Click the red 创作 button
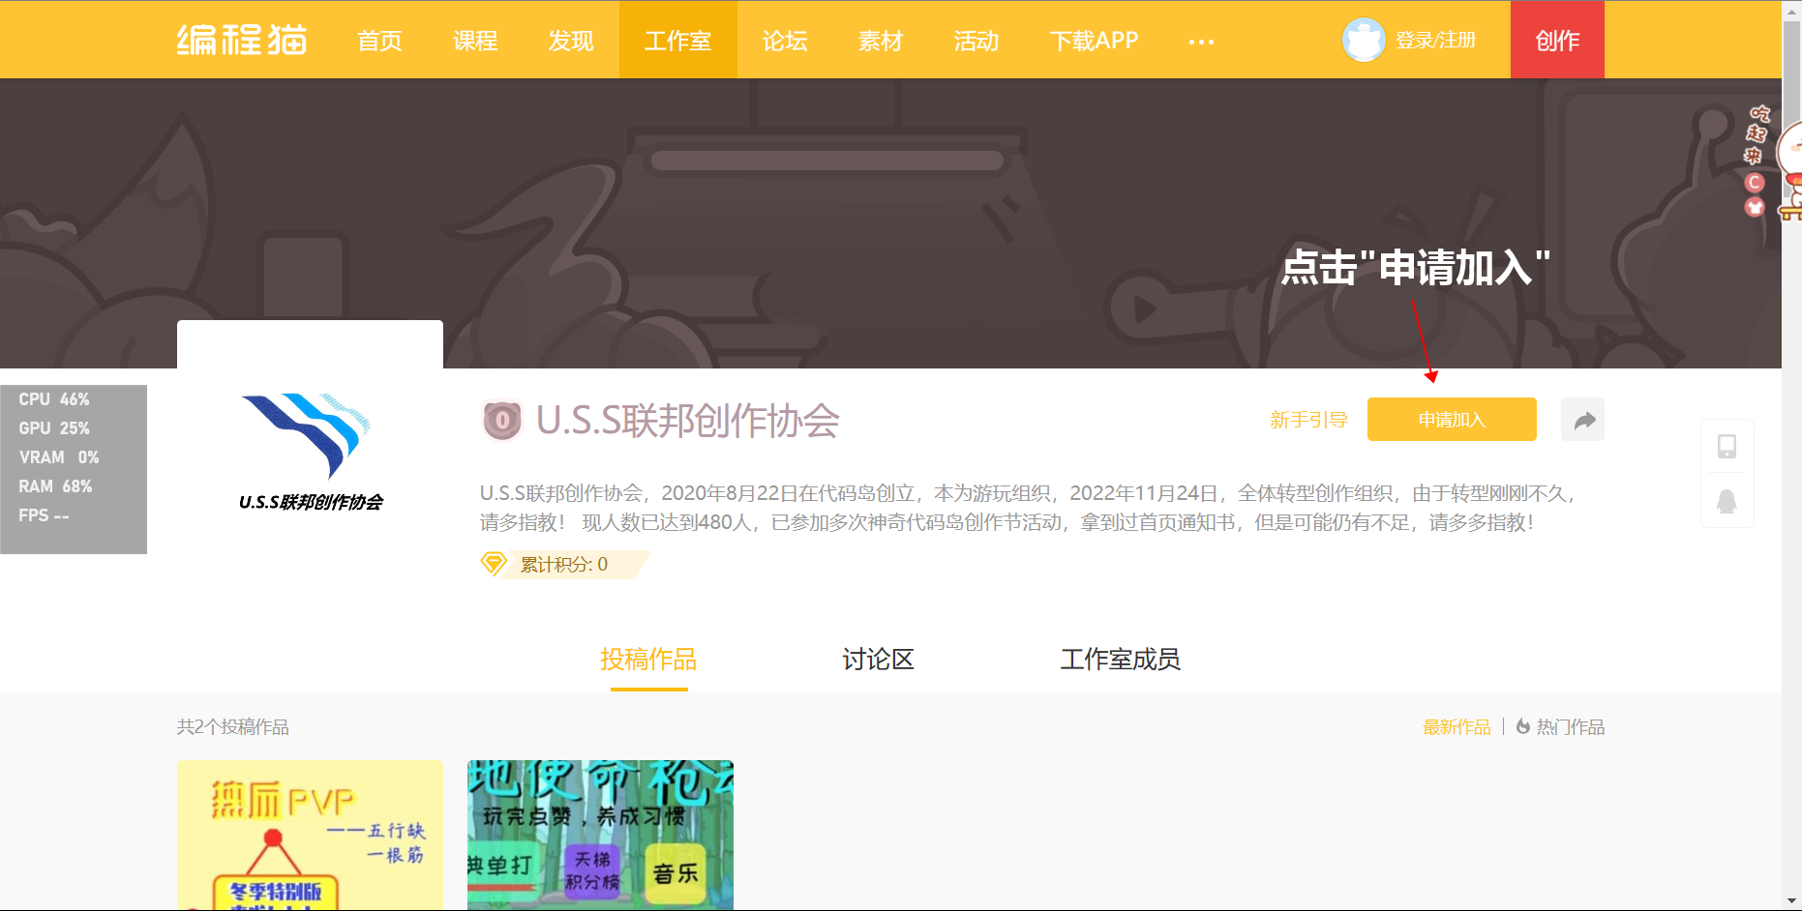 [x=1557, y=40]
